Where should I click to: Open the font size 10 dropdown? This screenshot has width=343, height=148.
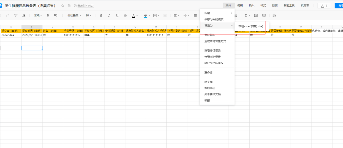click(88, 16)
